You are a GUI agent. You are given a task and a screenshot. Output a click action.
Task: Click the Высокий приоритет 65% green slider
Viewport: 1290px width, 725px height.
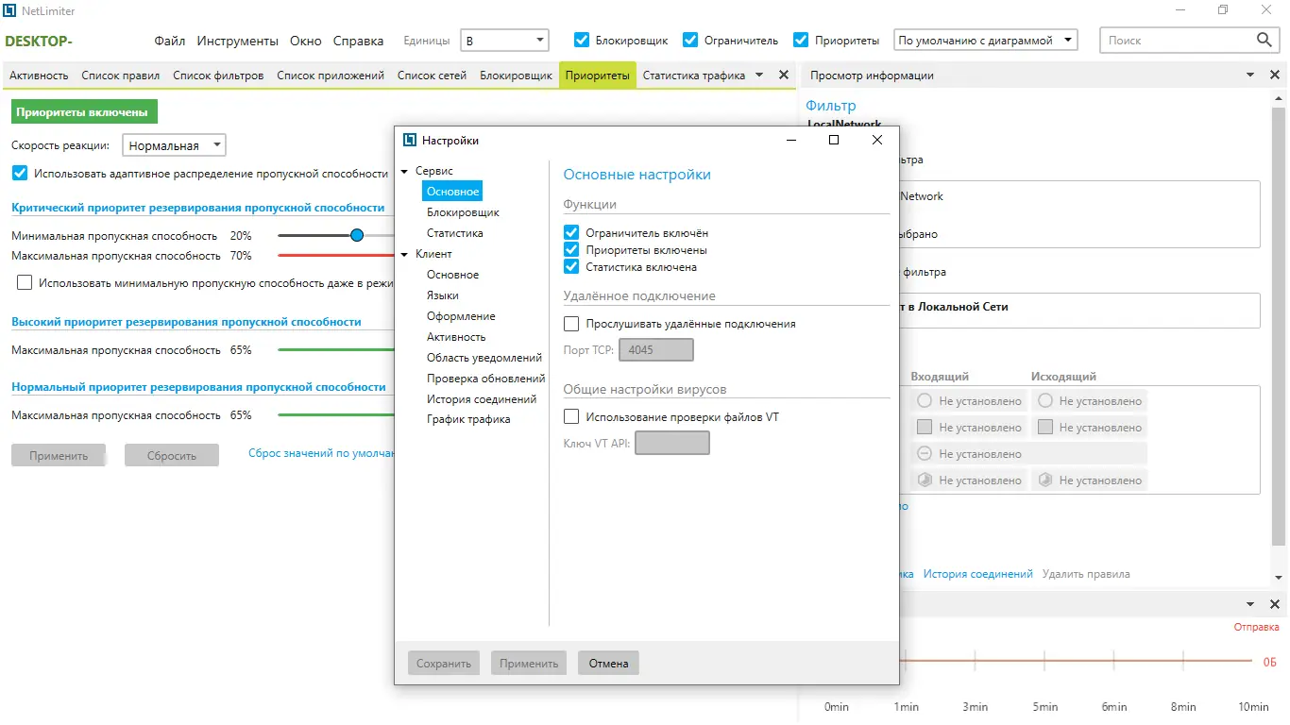tap(336, 350)
